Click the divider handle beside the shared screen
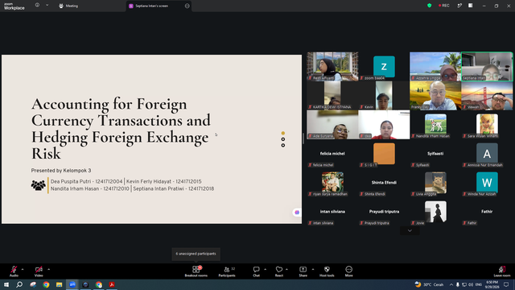The height and width of the screenshot is (290, 515). (x=303, y=139)
